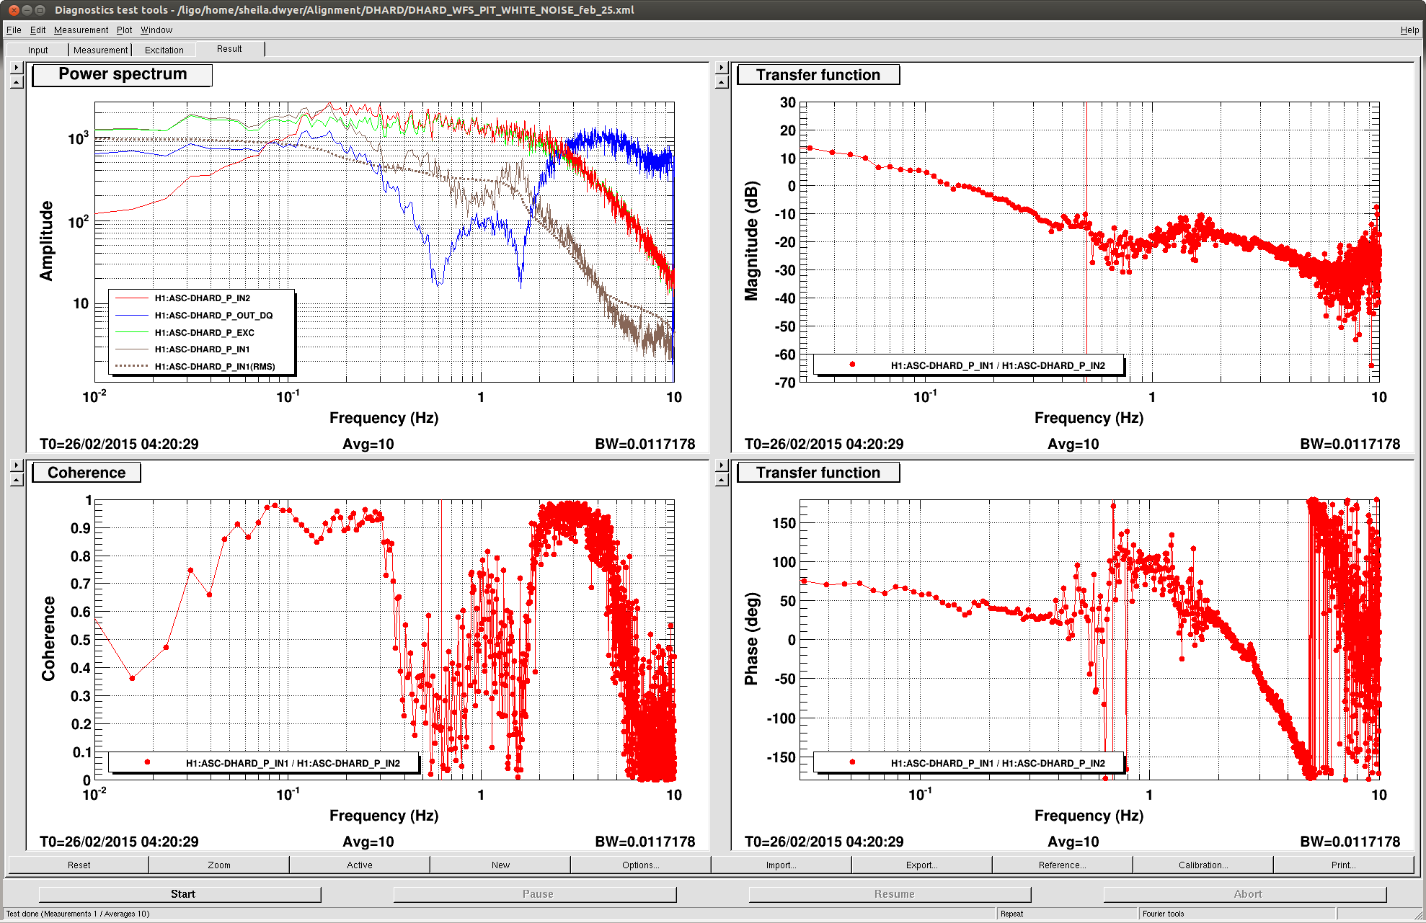This screenshot has height=923, width=1426.
Task: Click the Pause button
Action: (x=536, y=893)
